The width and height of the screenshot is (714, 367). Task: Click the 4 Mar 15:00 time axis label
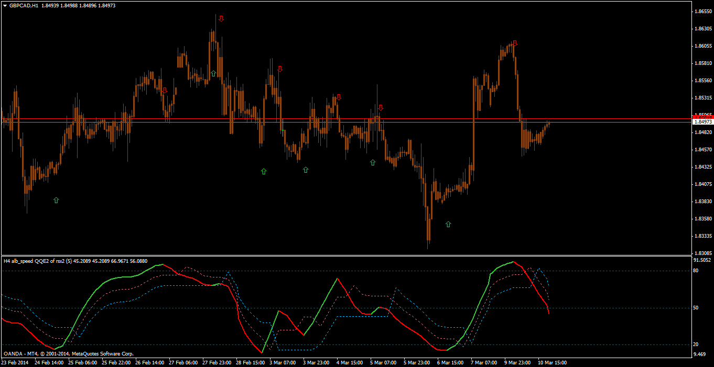pyautogui.click(x=350, y=362)
